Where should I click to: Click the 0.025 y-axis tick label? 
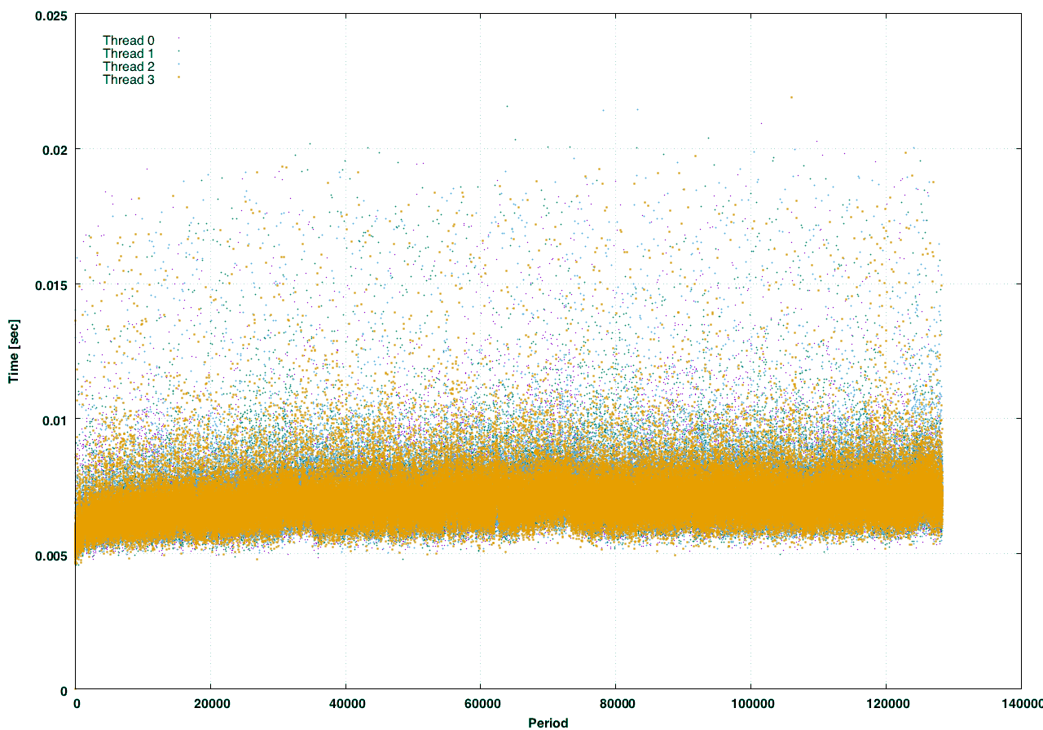coord(51,14)
